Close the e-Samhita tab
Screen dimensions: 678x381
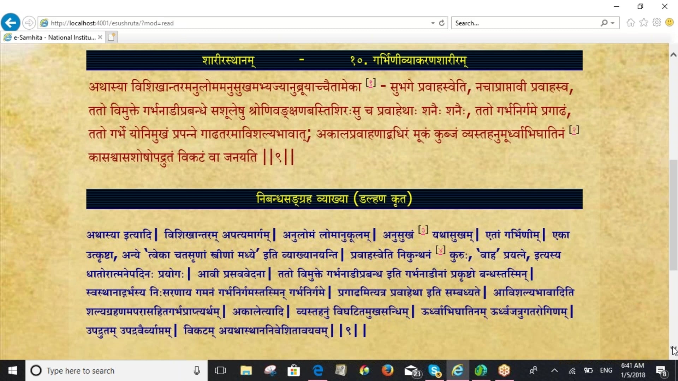pyautogui.click(x=100, y=37)
